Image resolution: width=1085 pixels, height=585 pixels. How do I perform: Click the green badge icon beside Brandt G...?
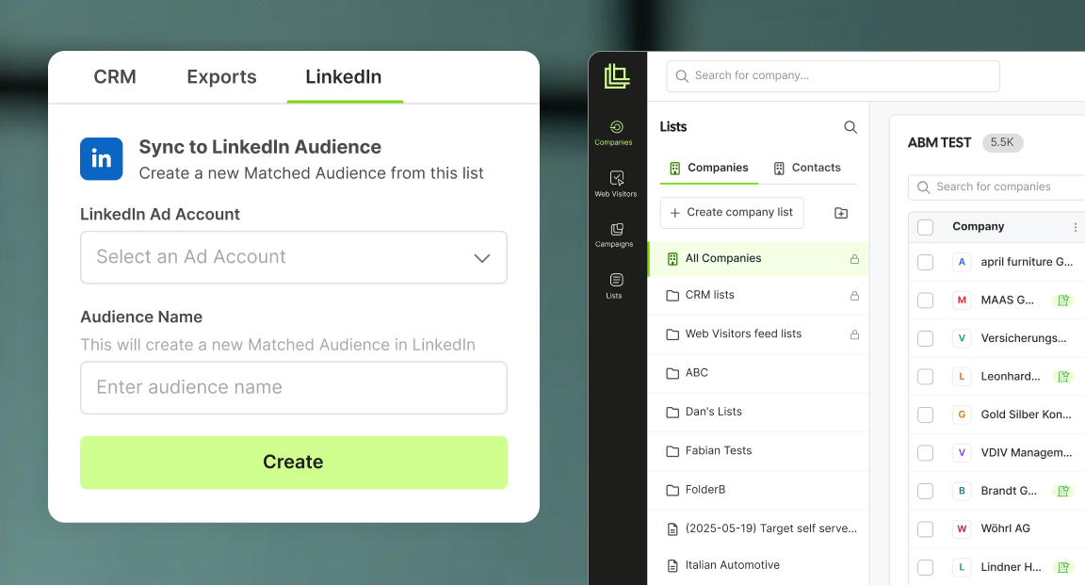coord(1062,491)
